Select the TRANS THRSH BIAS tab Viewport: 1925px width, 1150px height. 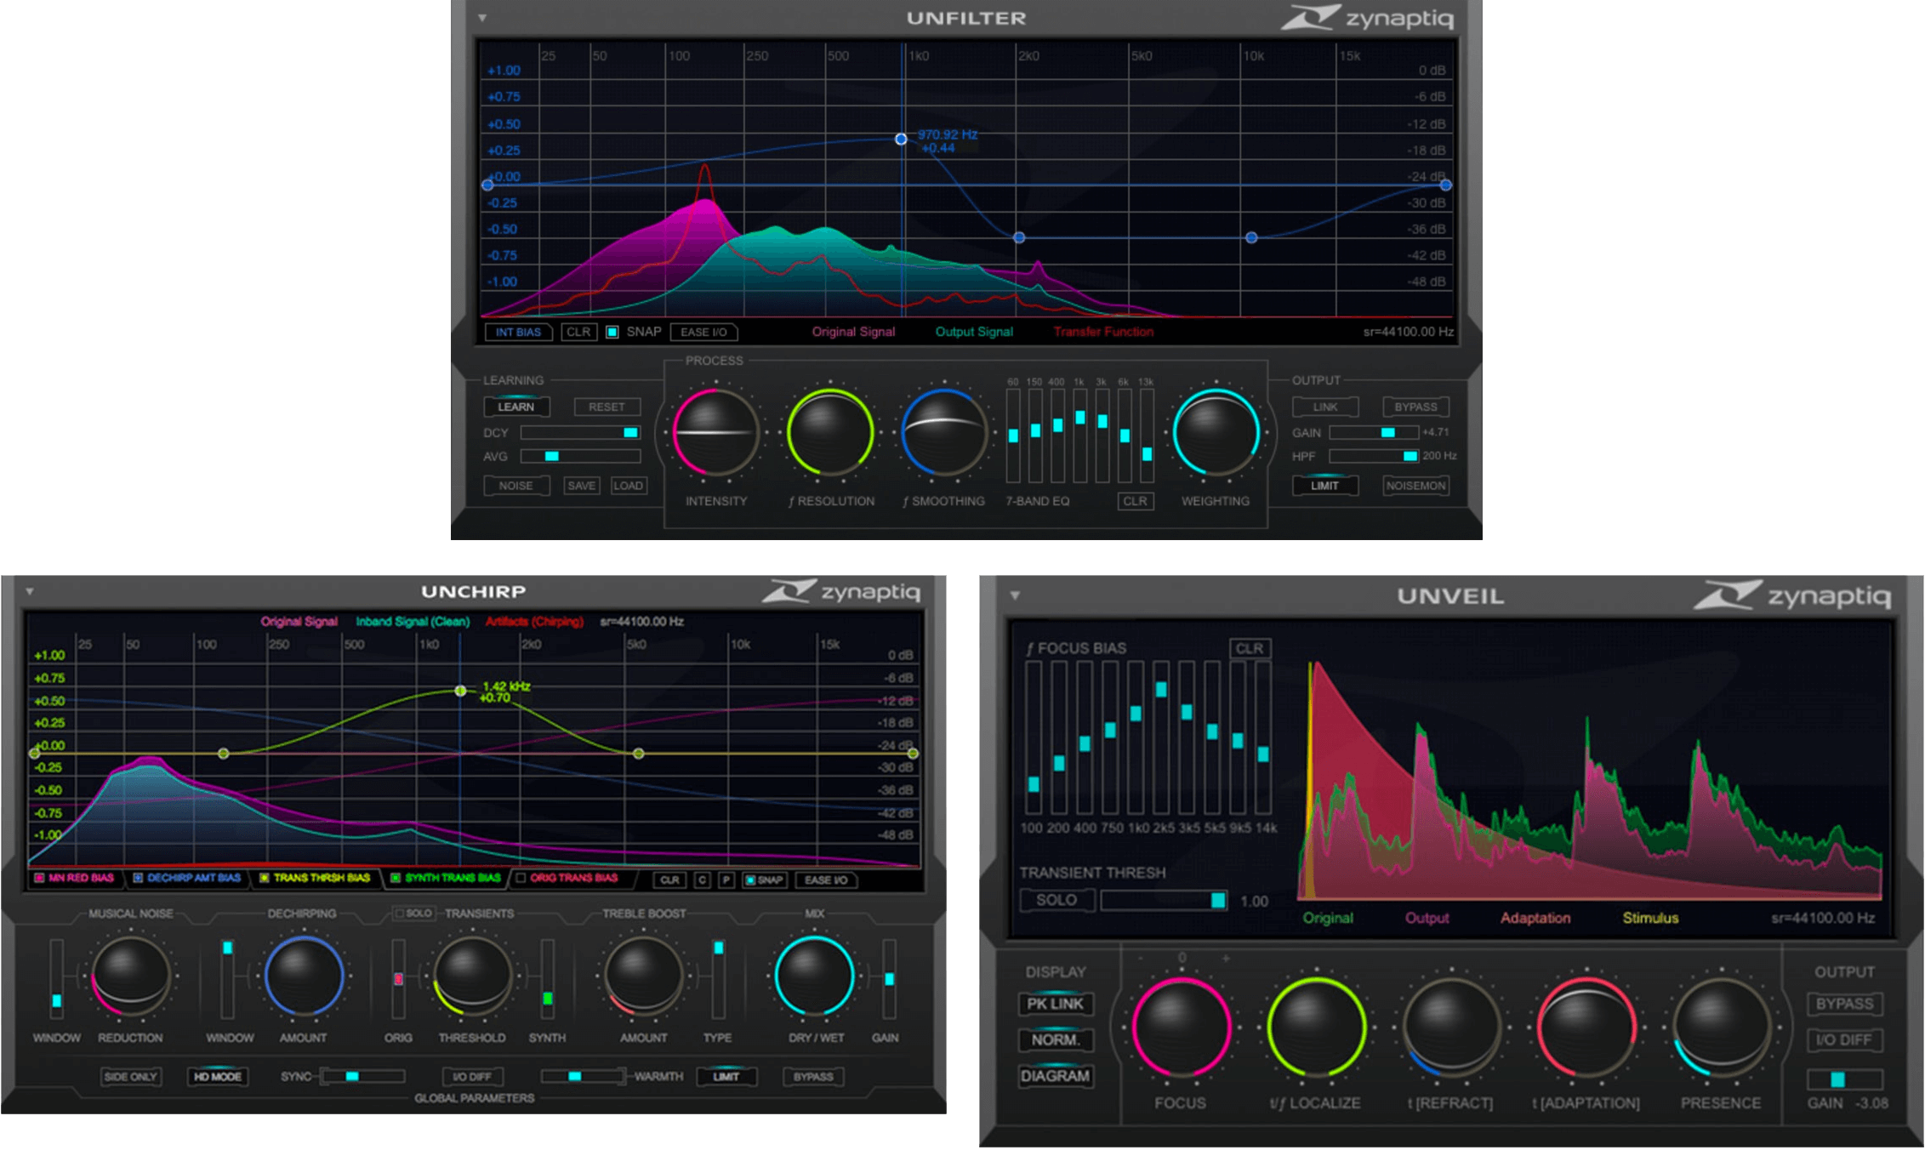[x=320, y=878]
